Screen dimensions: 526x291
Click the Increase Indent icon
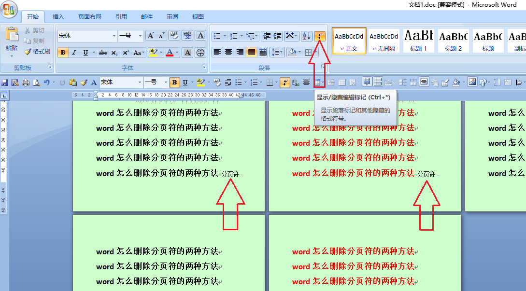[x=277, y=36]
